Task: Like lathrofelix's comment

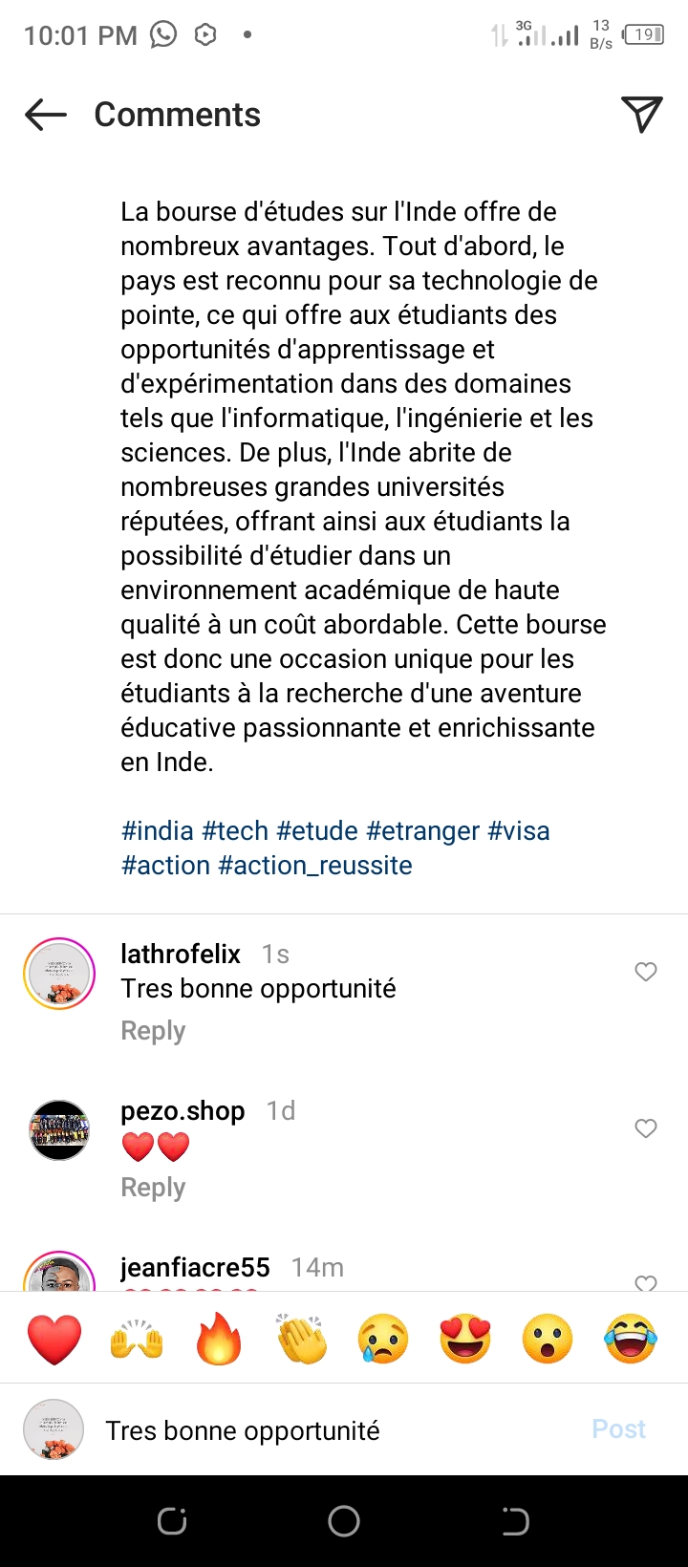Action: tap(646, 972)
